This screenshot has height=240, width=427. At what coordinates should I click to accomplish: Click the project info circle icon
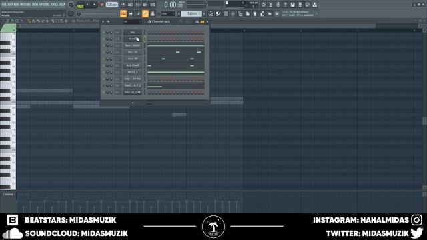point(307,5)
